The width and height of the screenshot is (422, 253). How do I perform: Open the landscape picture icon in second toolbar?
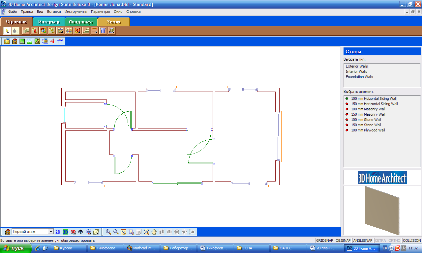(30, 41)
